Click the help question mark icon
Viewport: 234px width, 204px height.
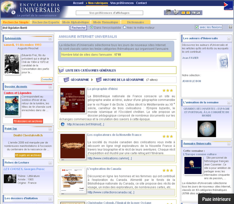click(230, 27)
